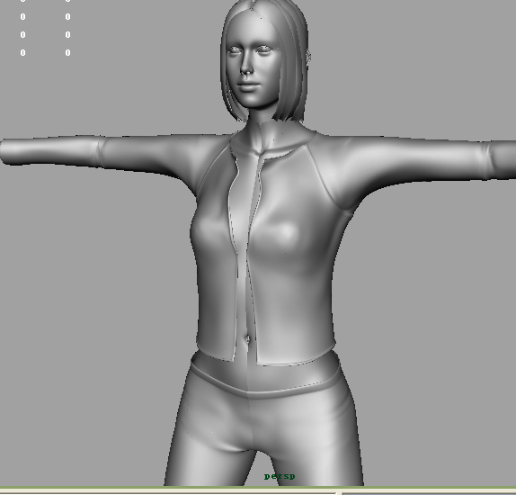The width and height of the screenshot is (516, 495).
Task: Select the character's lips
Action: click(x=248, y=86)
